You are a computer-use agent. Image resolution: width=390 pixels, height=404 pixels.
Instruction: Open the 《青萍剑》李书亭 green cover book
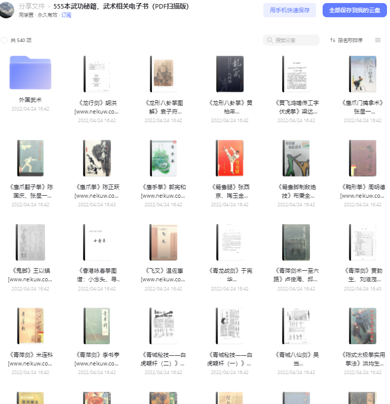(x=97, y=326)
